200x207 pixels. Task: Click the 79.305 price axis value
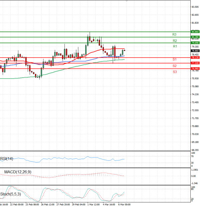coord(195,47)
